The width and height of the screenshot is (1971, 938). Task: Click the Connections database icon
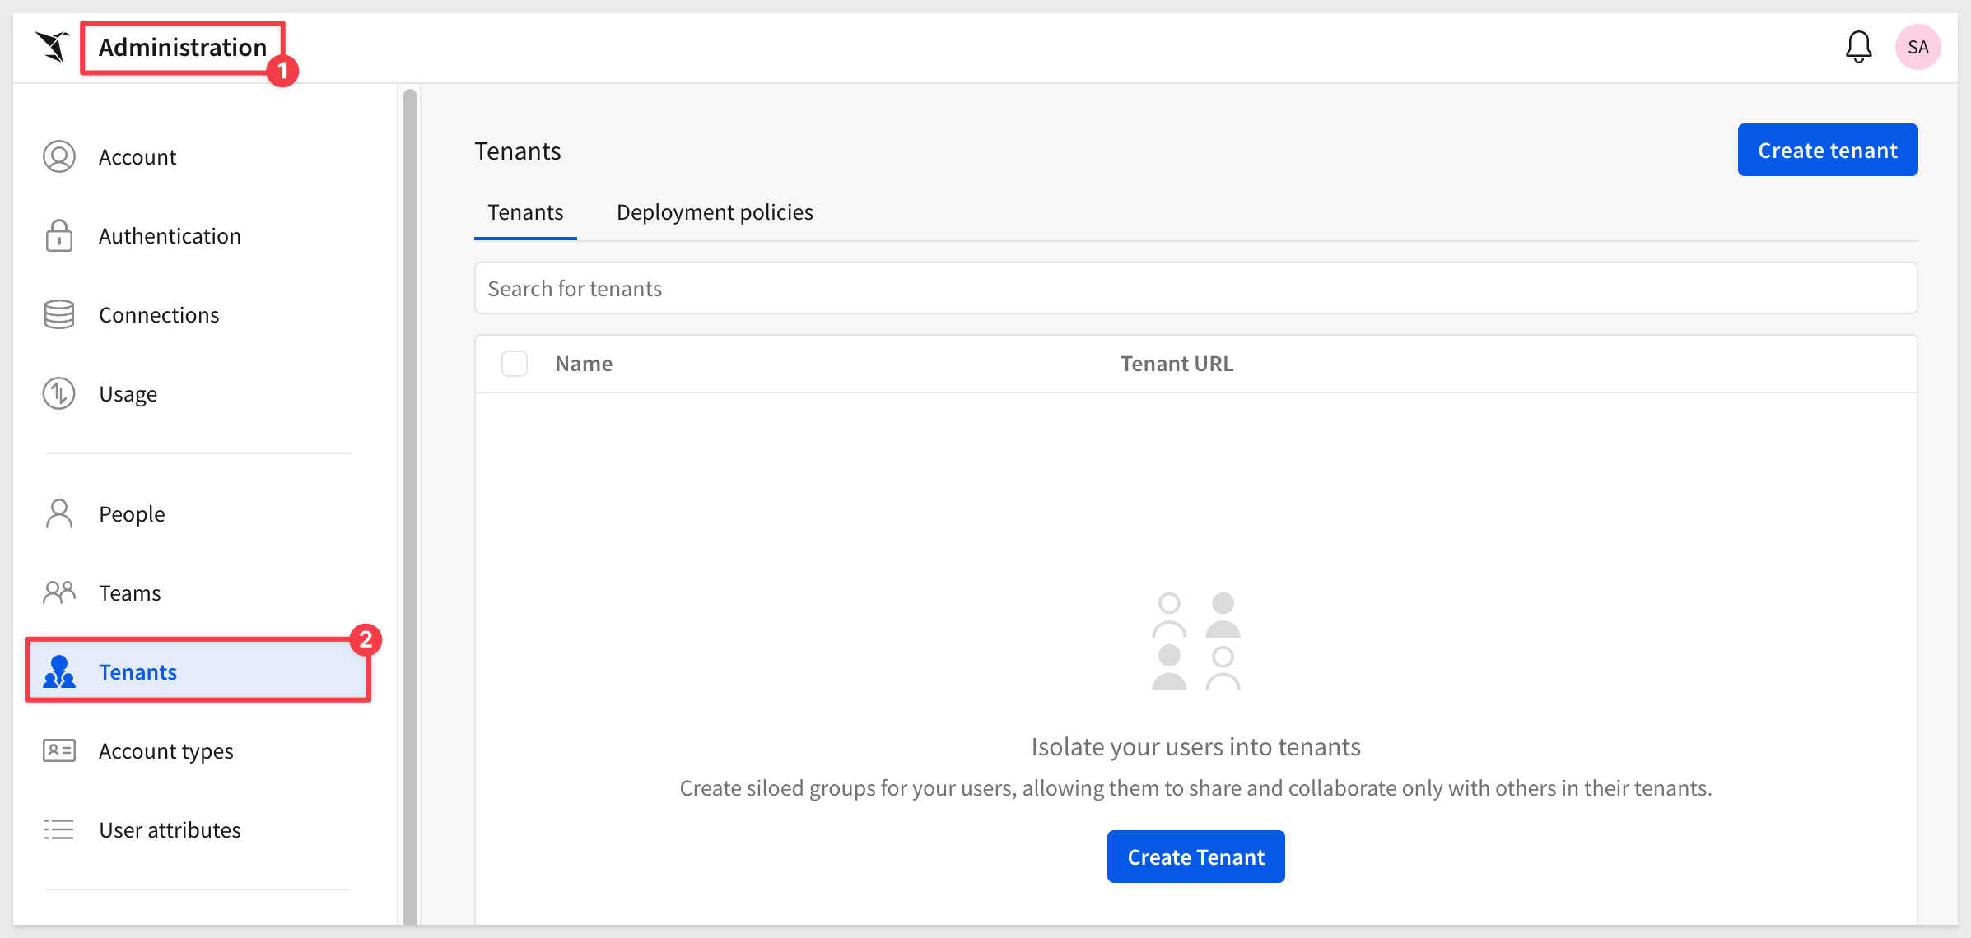tap(59, 314)
